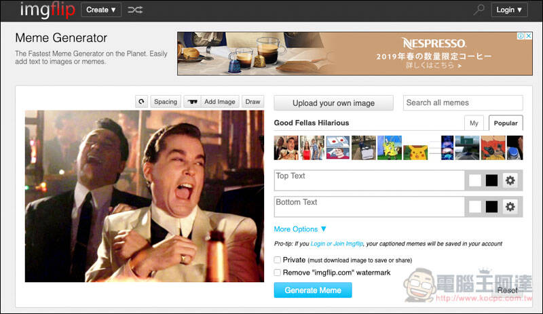Switch to the My tab
543x314 pixels.
(474, 123)
